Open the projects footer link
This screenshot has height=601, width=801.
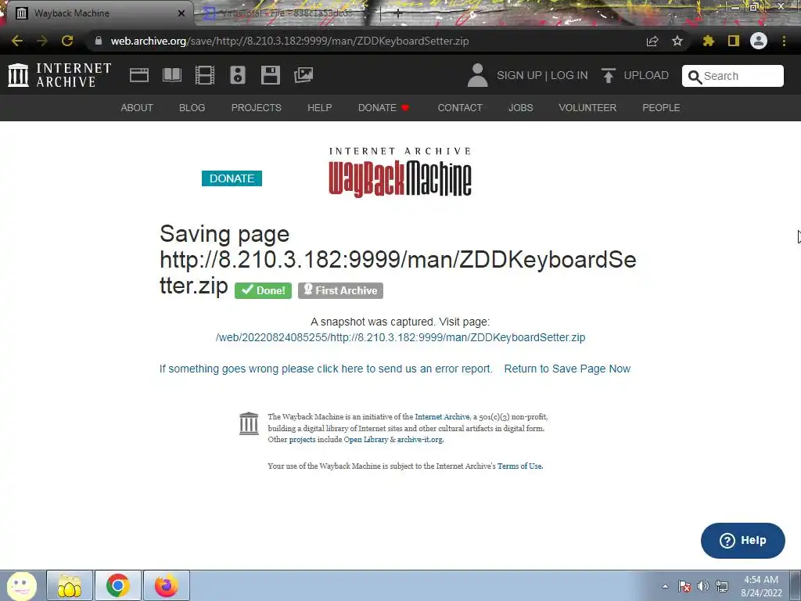pos(303,440)
